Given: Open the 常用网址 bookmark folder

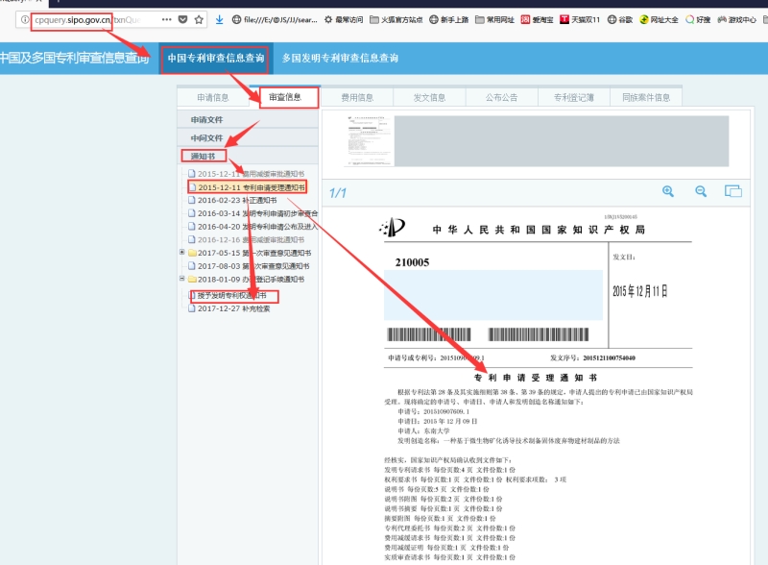Looking at the screenshot, I should [494, 19].
